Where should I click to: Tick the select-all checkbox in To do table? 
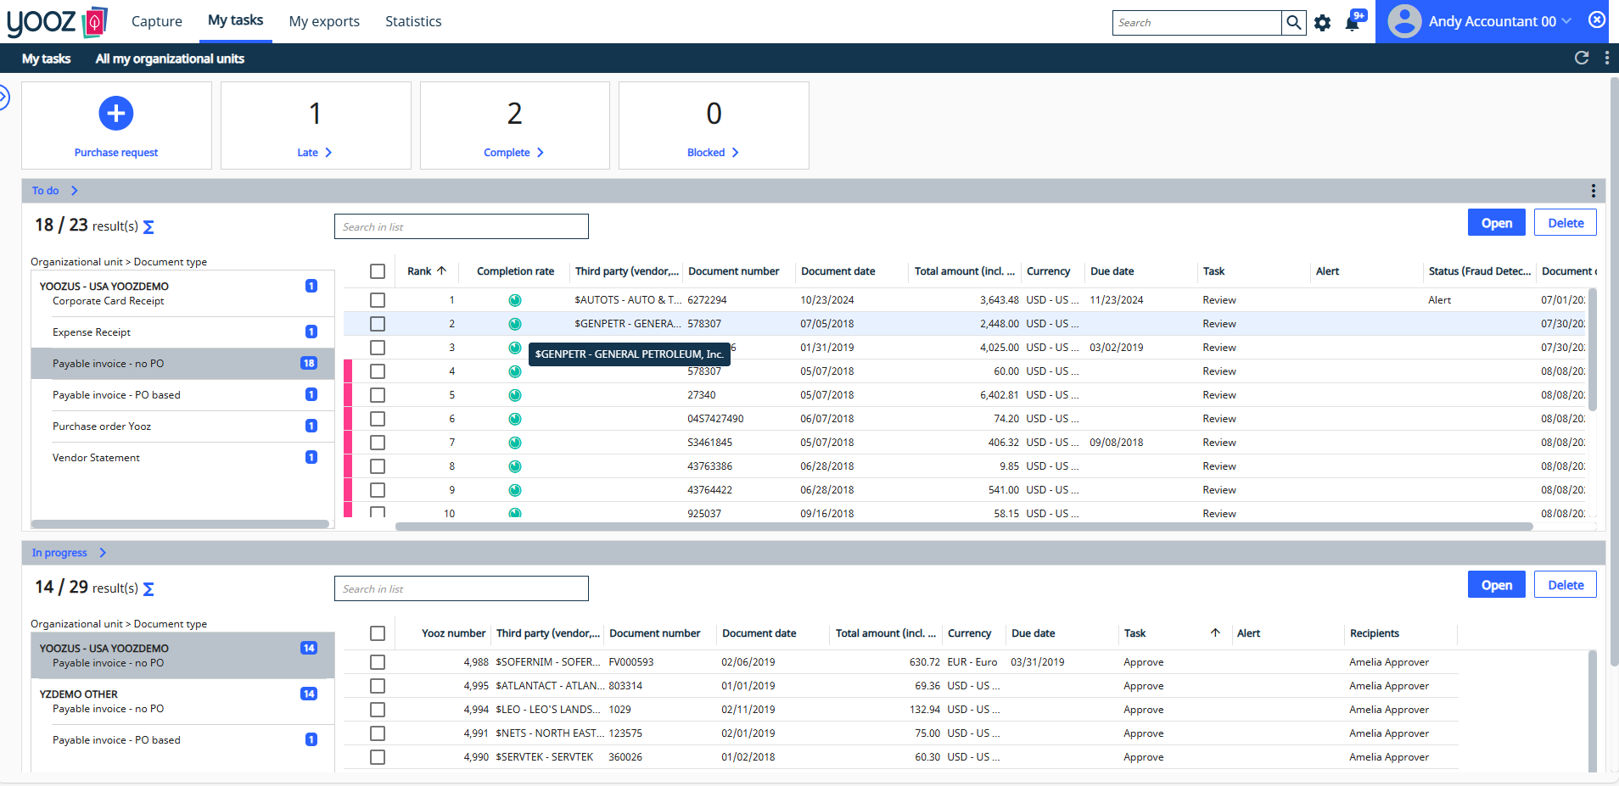click(378, 271)
